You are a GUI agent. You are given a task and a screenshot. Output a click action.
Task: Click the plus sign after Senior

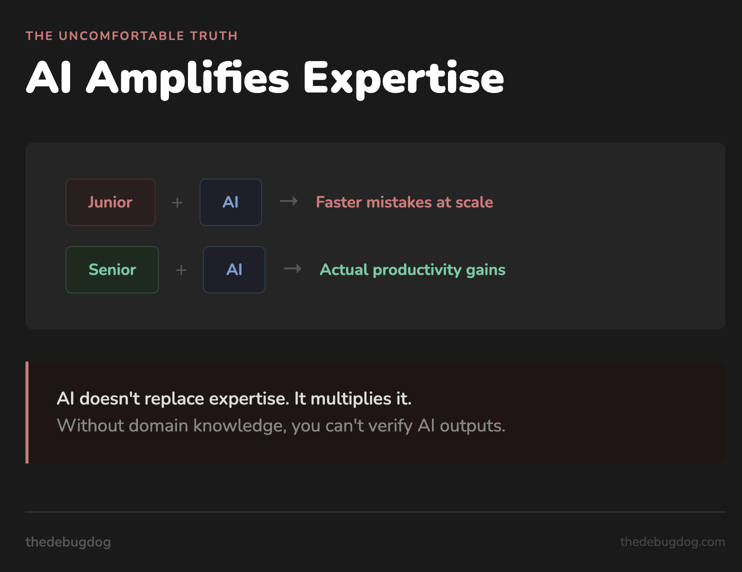181,270
